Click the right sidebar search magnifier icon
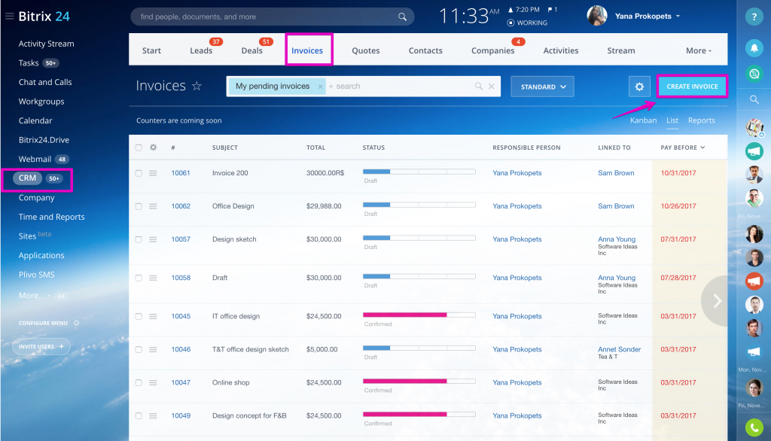The width and height of the screenshot is (771, 441). click(754, 100)
